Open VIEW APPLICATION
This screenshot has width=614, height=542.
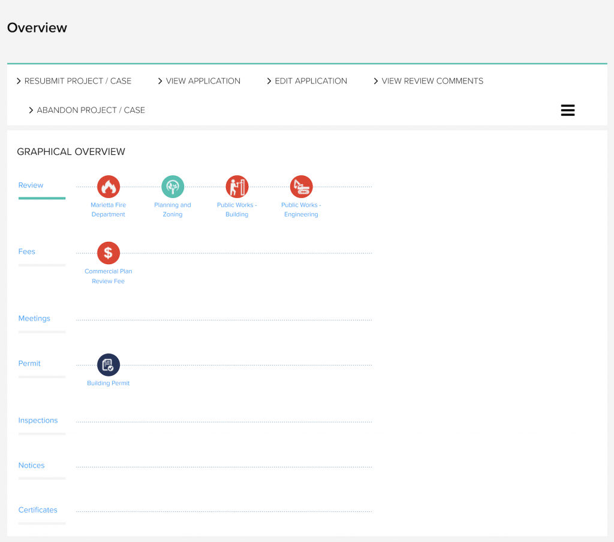click(203, 81)
